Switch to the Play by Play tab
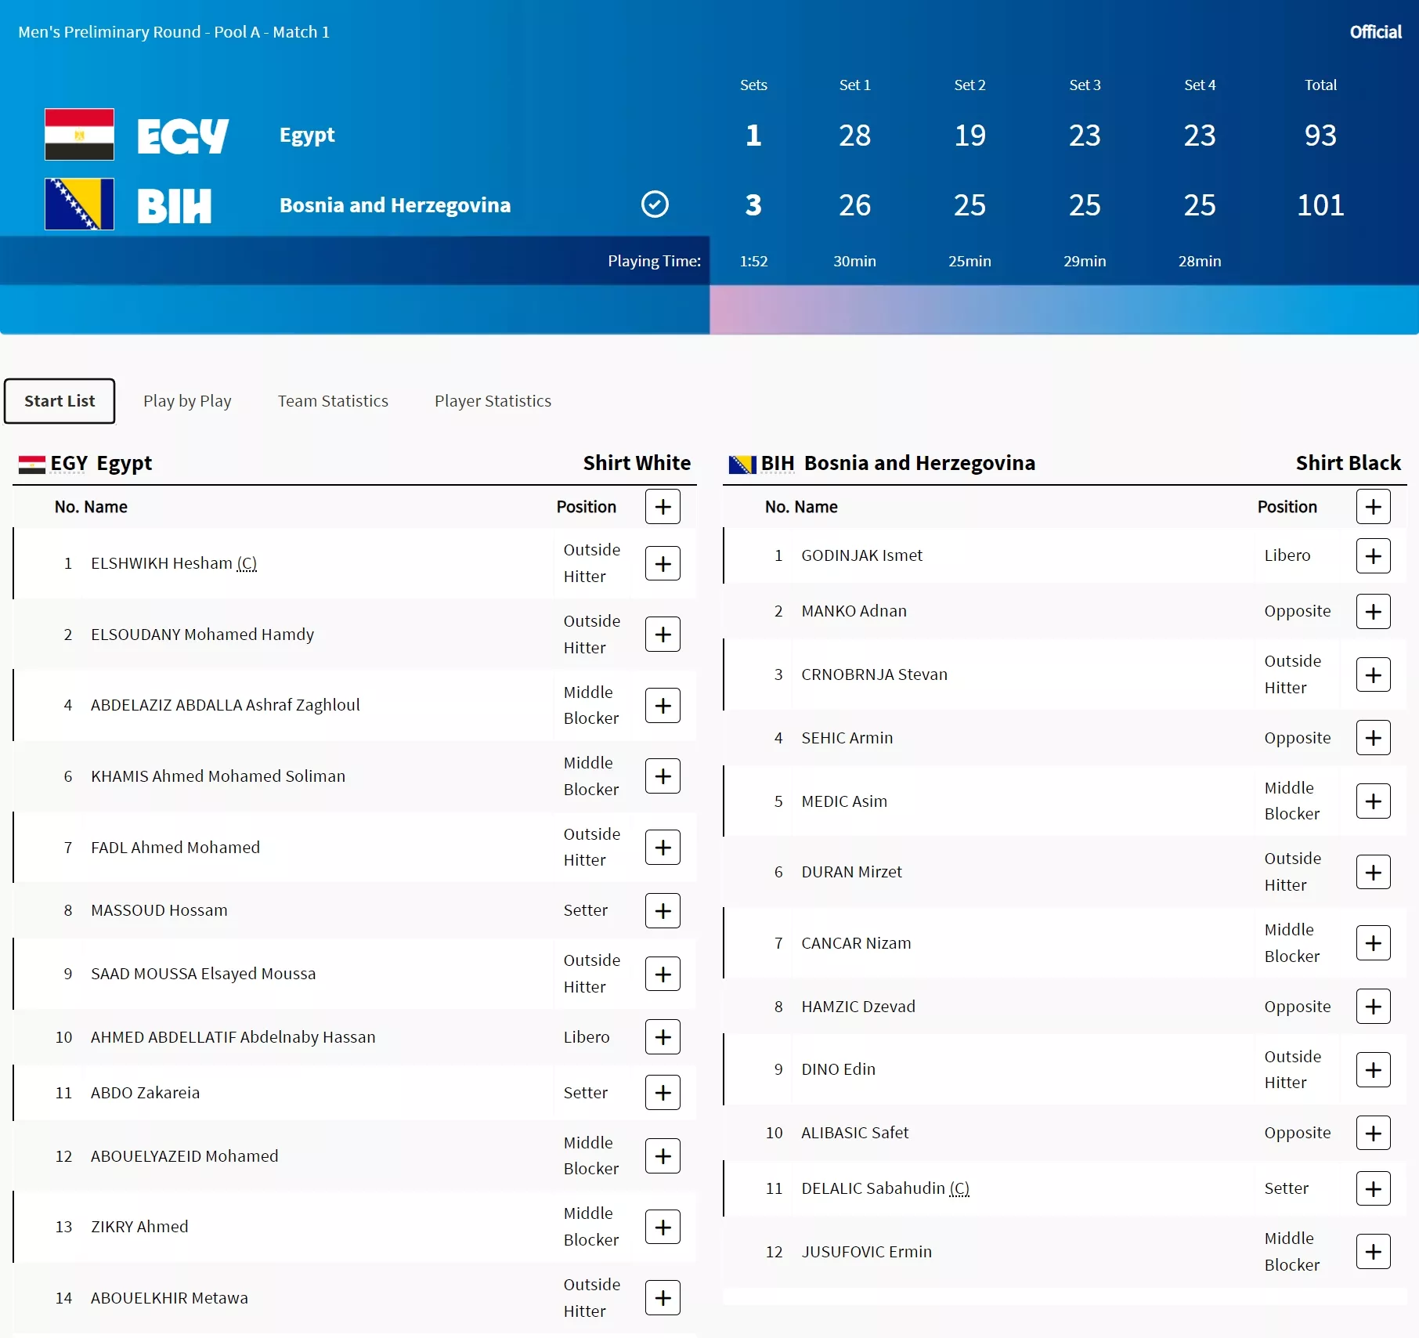This screenshot has height=1338, width=1419. pyautogui.click(x=187, y=401)
